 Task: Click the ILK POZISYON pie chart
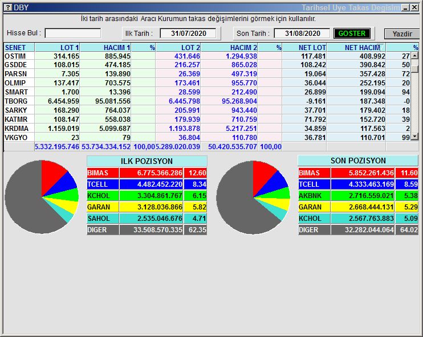[42, 197]
